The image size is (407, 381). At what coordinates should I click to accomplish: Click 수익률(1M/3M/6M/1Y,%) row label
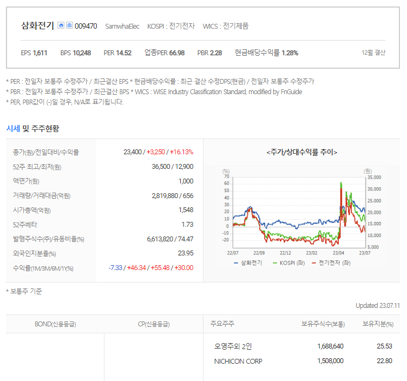click(x=43, y=268)
